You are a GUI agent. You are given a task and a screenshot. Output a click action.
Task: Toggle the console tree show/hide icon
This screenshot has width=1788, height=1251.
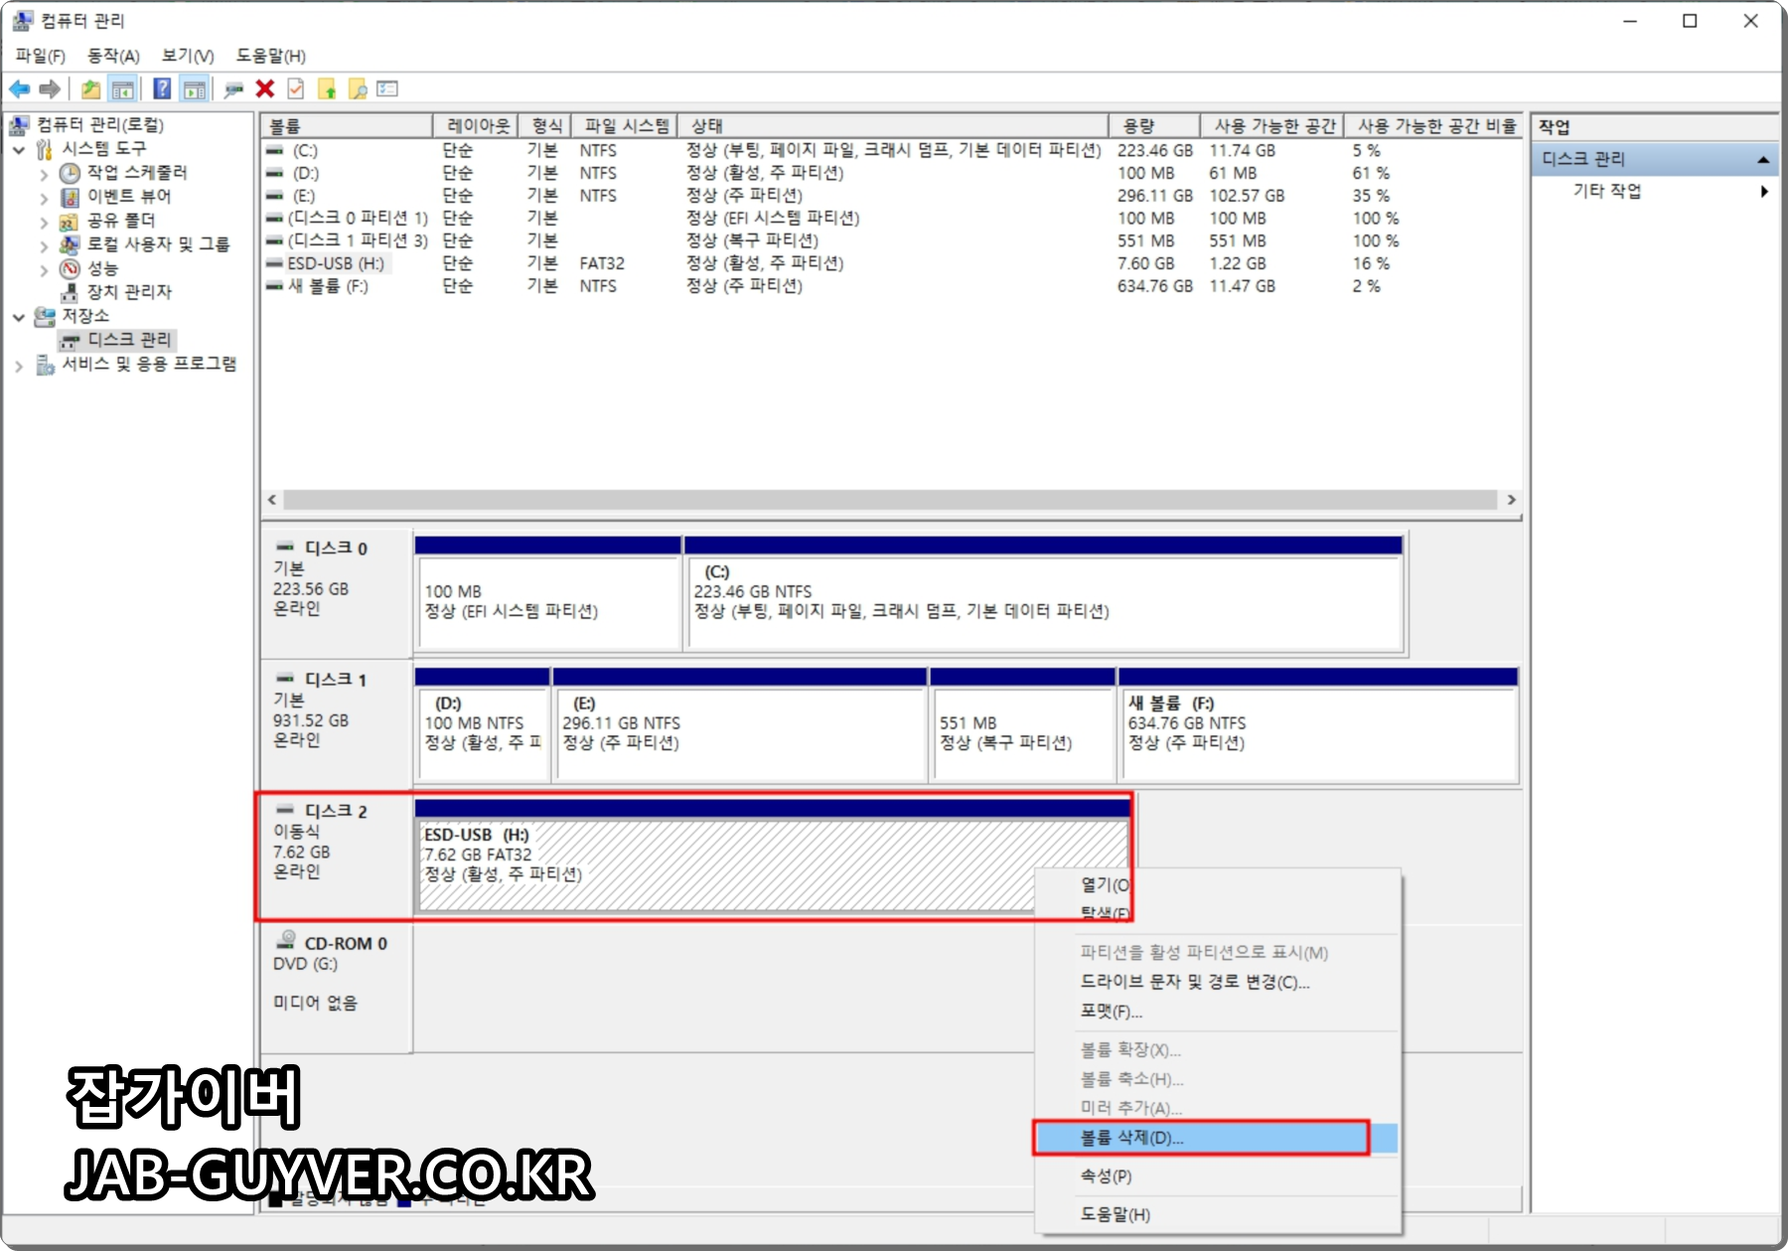pyautogui.click(x=122, y=88)
